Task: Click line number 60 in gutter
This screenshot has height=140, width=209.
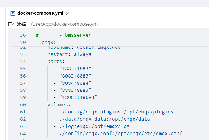Action: tap(23, 104)
